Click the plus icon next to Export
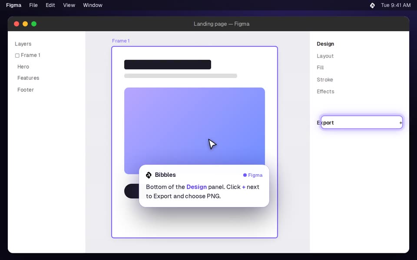Image resolution: width=417 pixels, height=260 pixels. (x=400, y=123)
